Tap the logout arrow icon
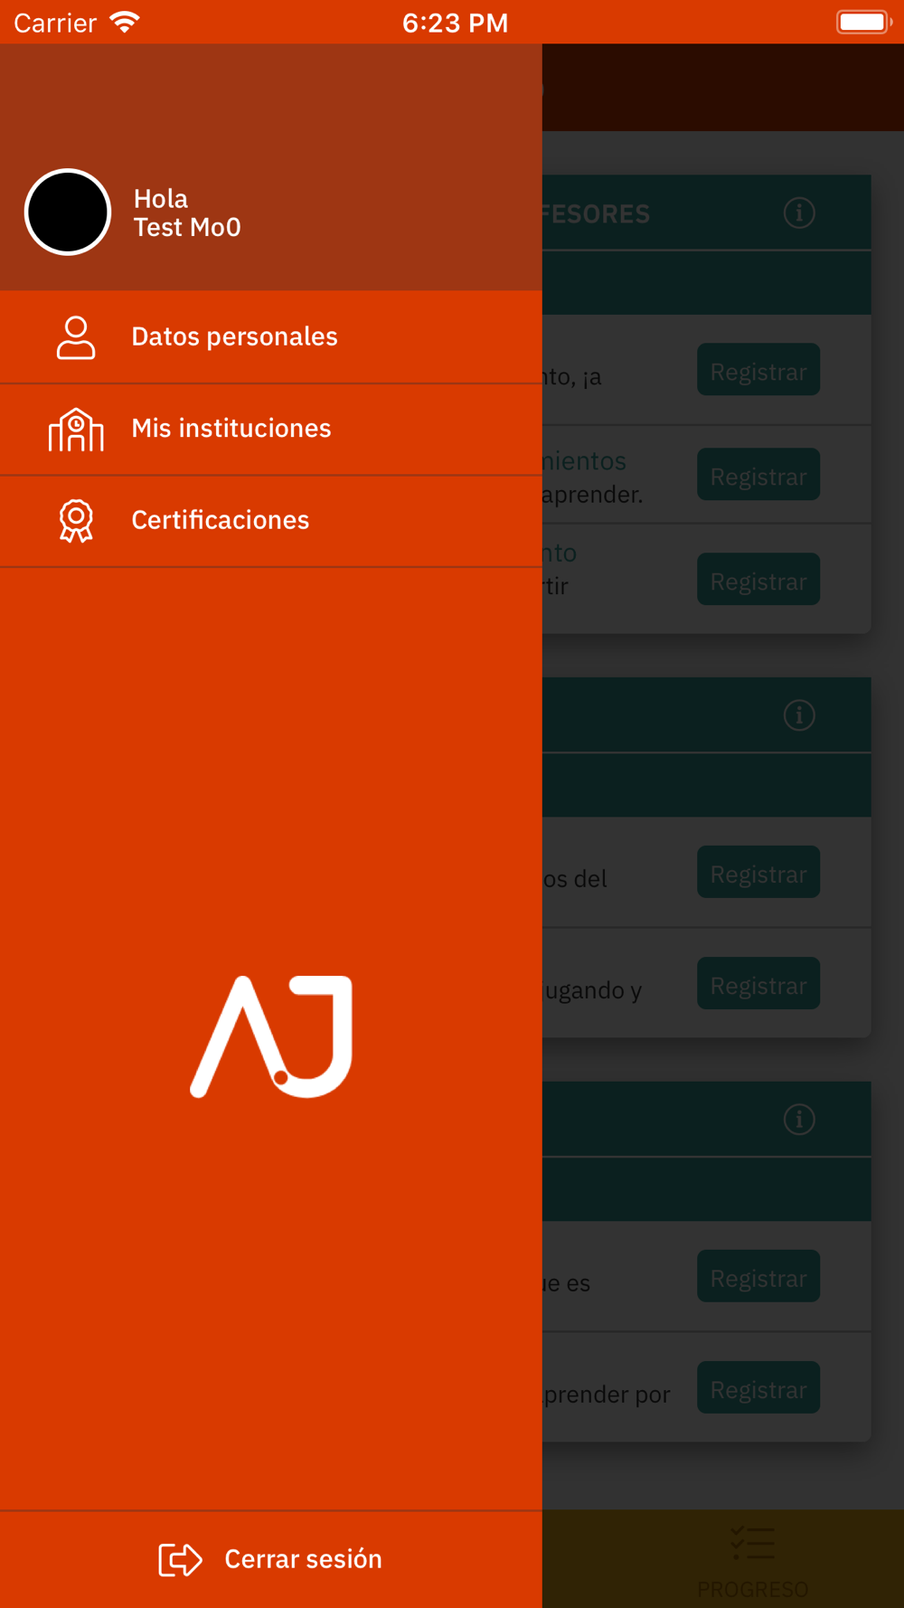The image size is (904, 1608). tap(180, 1559)
